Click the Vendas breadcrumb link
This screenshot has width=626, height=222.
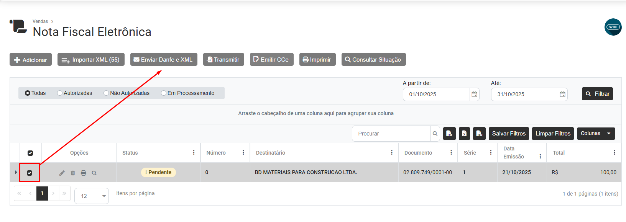[x=40, y=21]
